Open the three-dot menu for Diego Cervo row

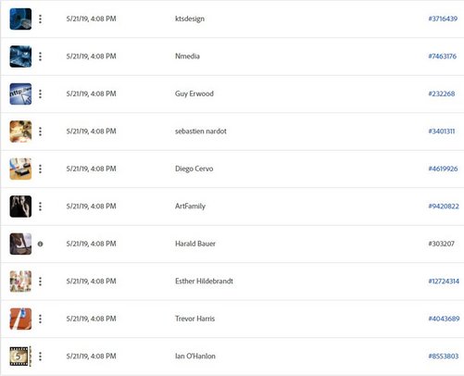click(x=40, y=169)
